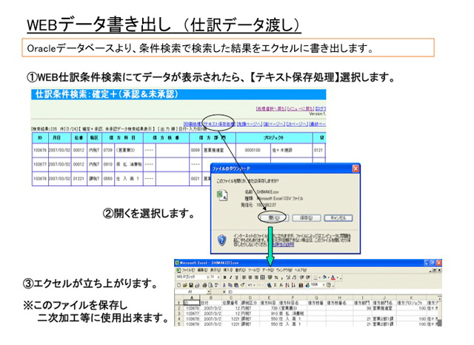This screenshot has height=345, width=474.
Task: Open ヘルプ menu in Excel menu bar
Action: pyautogui.click(x=301, y=271)
